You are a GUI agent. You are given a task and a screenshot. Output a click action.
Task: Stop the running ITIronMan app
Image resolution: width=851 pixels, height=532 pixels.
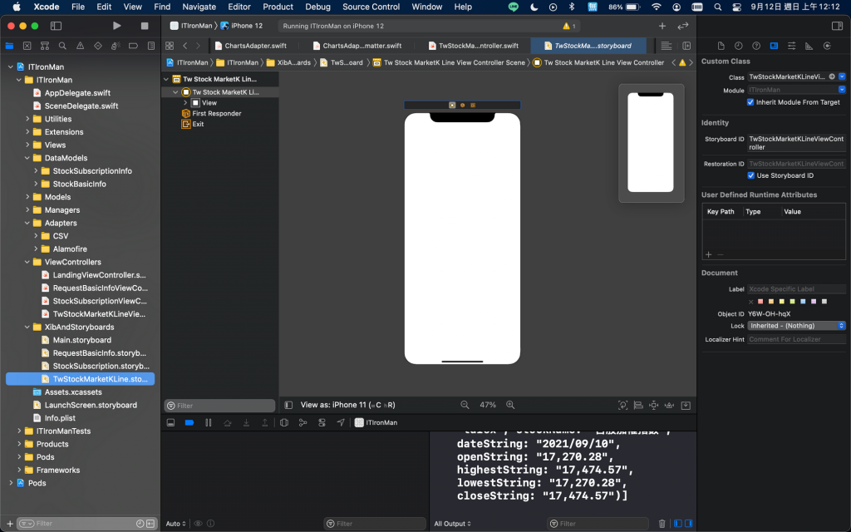coord(145,26)
